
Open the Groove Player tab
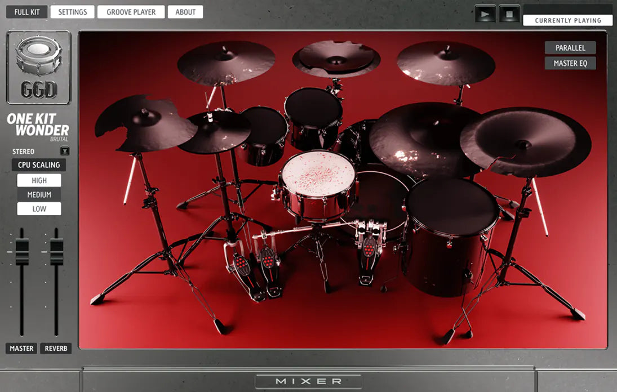click(131, 12)
